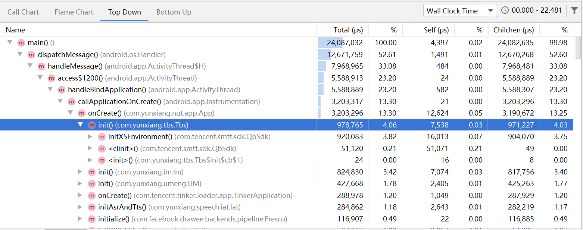Expand the initAsrAndTts() node
The width and height of the screenshot is (583, 230).
tap(80, 207)
